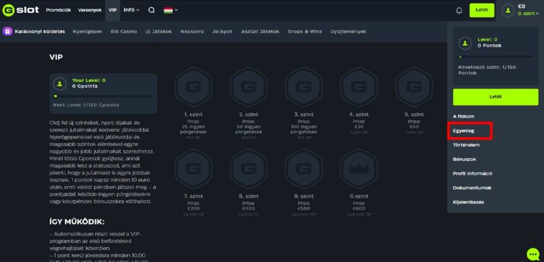Screen dimensions: 544x262
Task: Click Kijelentkezés to log out
Action: click(x=469, y=202)
